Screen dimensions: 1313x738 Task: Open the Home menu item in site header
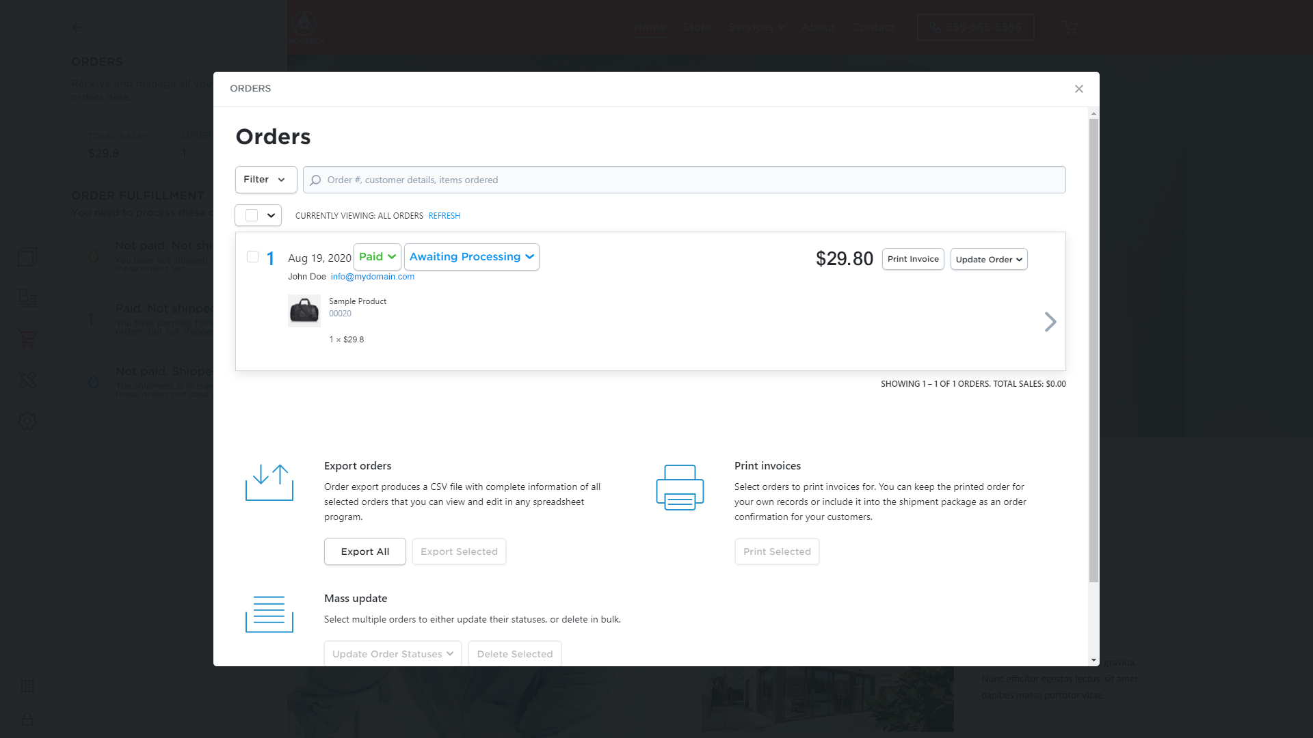650,27
